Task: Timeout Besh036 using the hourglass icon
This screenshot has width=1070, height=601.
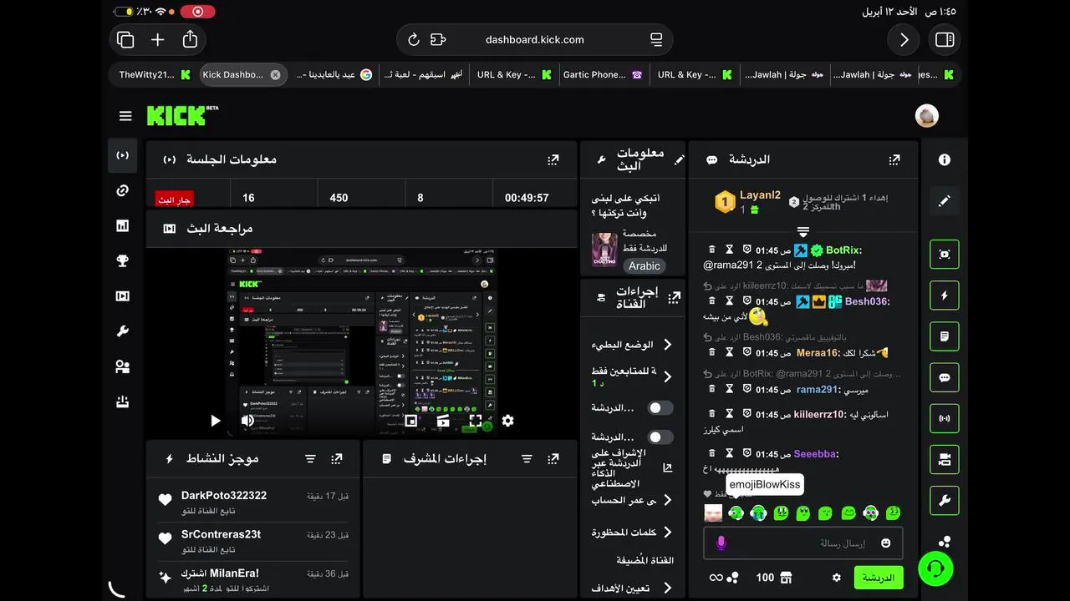Action: click(x=729, y=301)
